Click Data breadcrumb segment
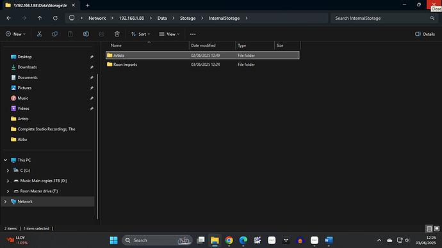This screenshot has height=248, width=442. 162,18
